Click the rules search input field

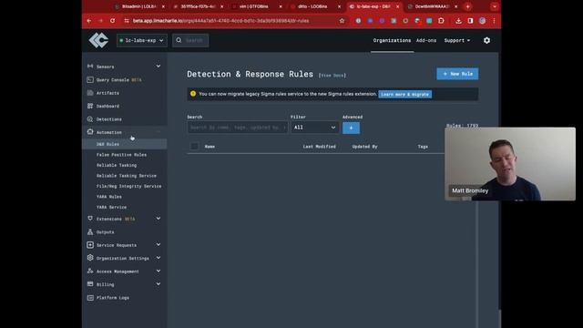[238, 128]
